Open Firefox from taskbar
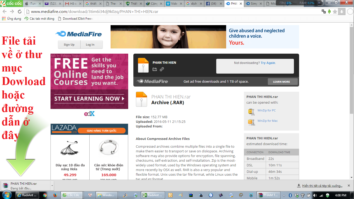354x199 pixels. (55, 195)
